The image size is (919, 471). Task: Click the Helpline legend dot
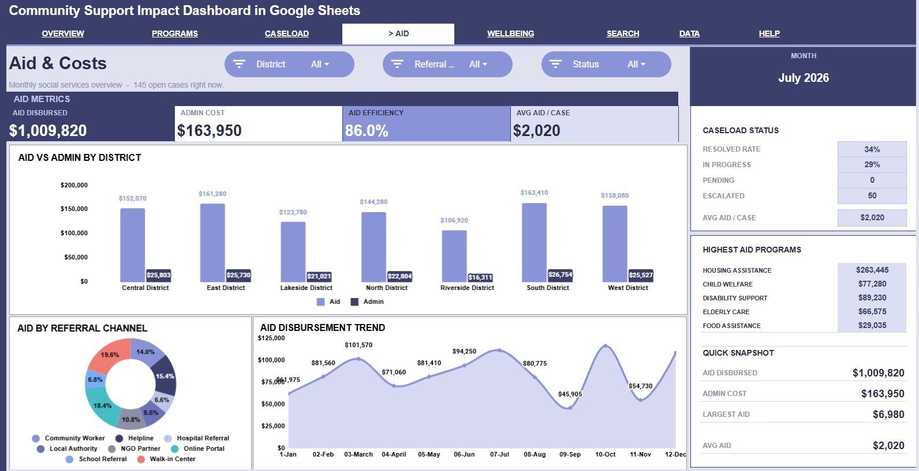point(119,438)
